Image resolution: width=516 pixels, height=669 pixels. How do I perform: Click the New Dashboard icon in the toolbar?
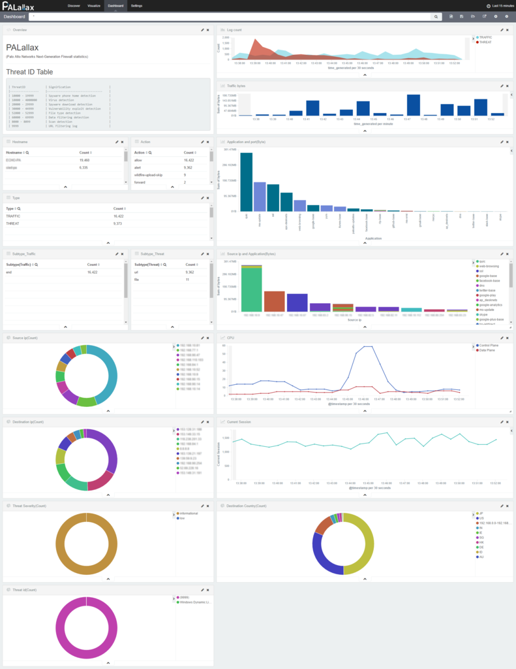pos(451,16)
